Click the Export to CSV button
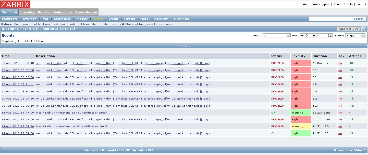The height and width of the screenshot is (155, 368). [x=348, y=29]
